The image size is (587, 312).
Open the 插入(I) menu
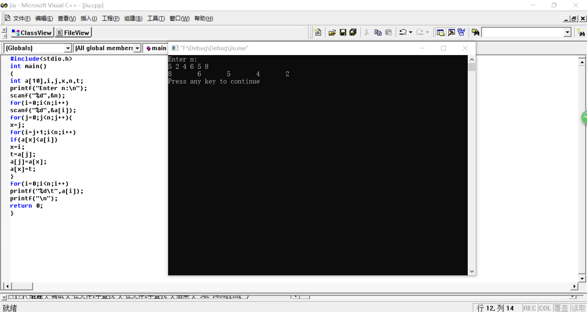89,18
